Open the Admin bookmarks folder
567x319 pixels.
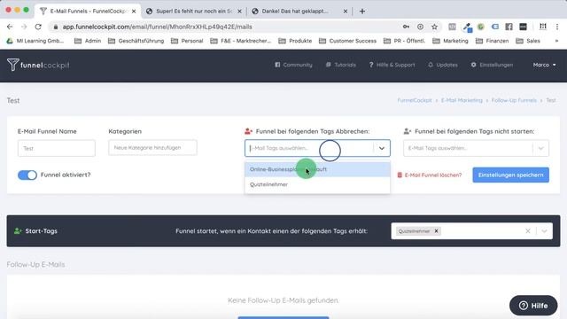(88, 41)
